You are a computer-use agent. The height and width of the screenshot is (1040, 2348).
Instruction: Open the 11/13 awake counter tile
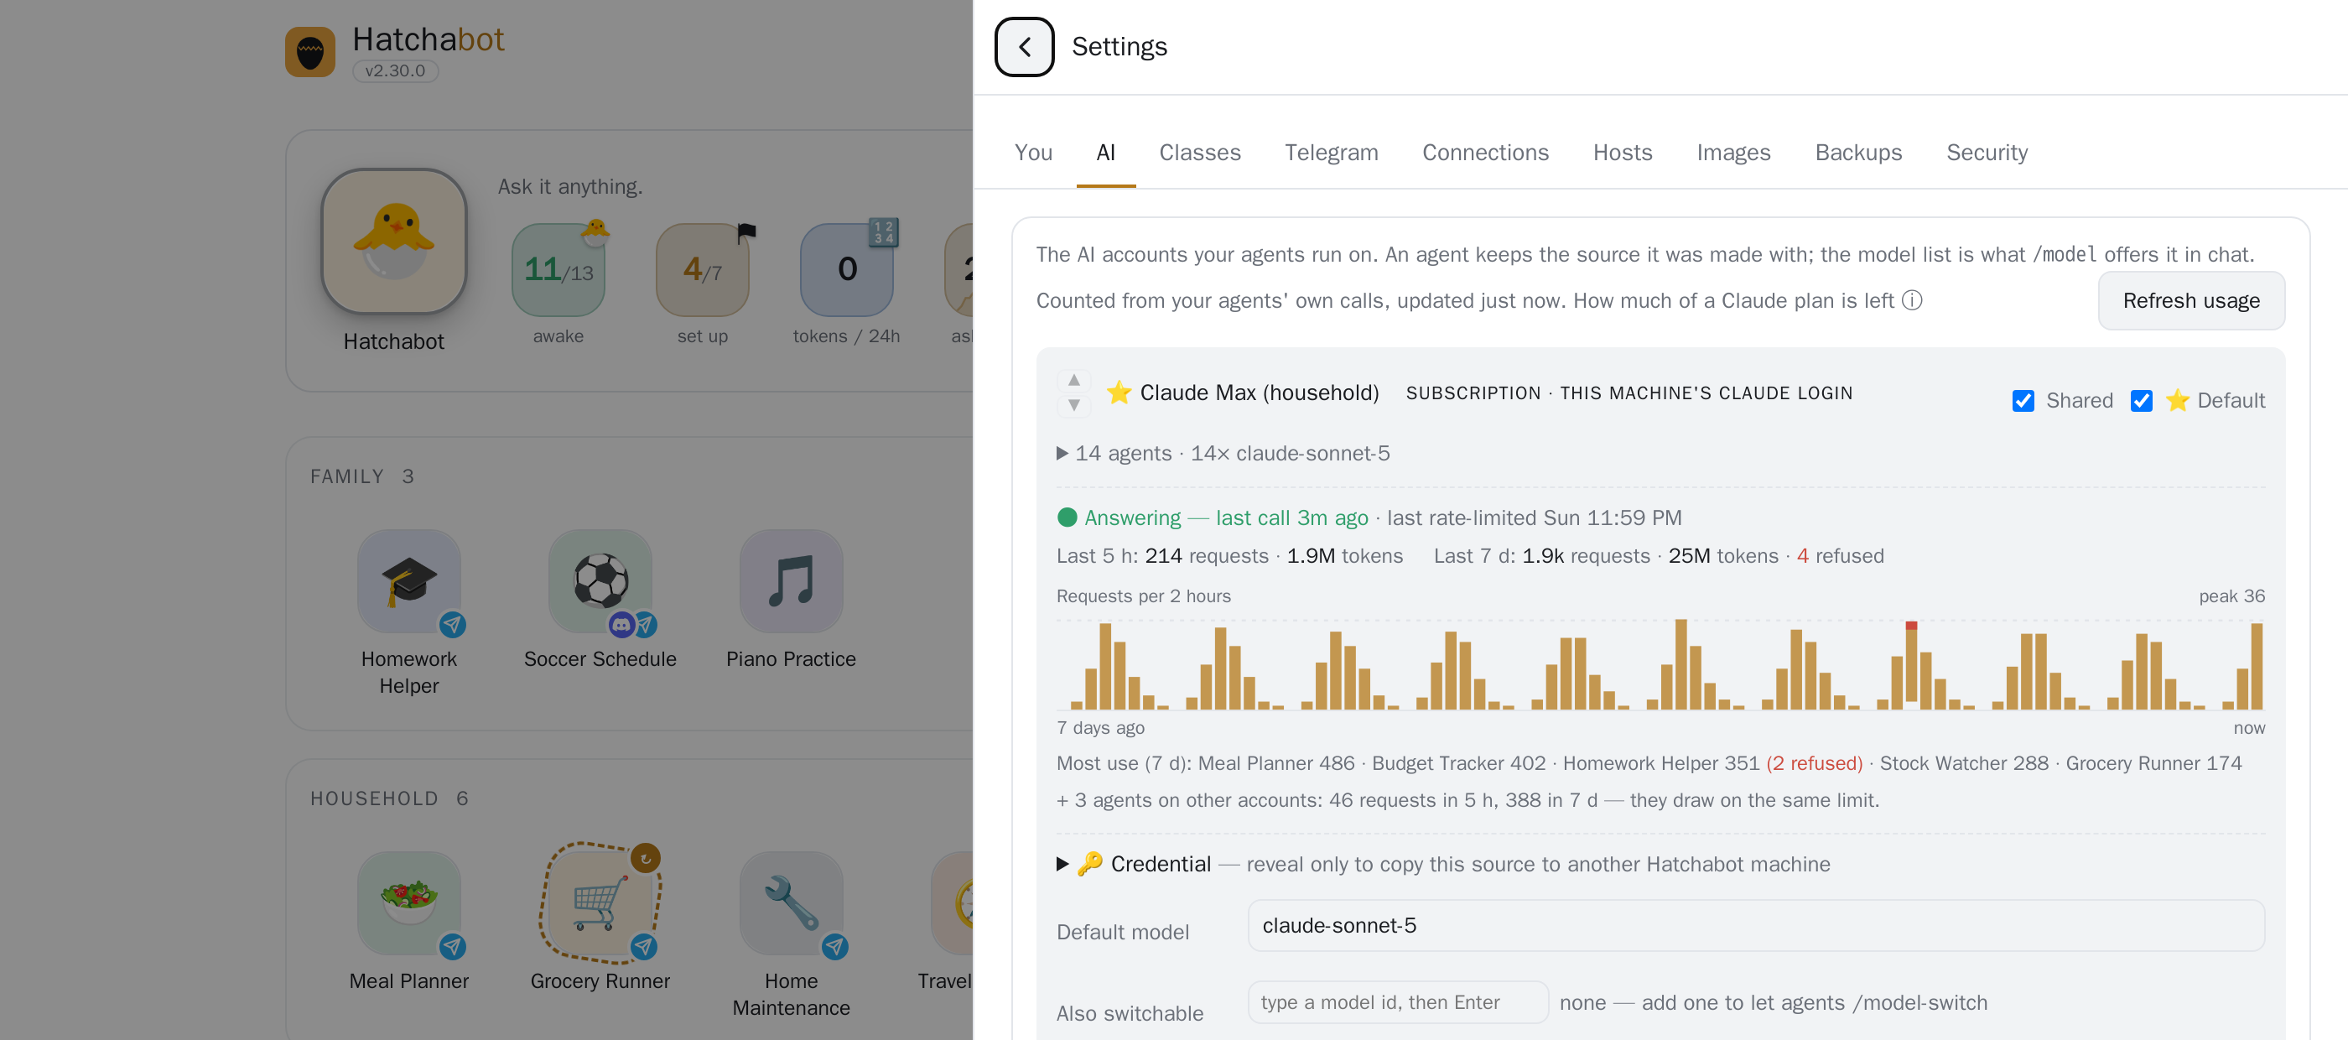click(558, 270)
